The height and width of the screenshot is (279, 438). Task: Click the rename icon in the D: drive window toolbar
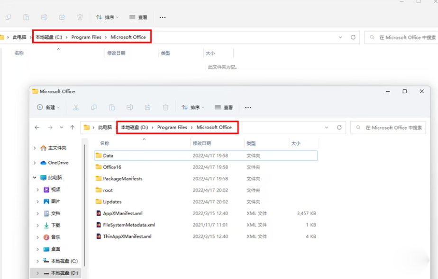tap(129, 107)
